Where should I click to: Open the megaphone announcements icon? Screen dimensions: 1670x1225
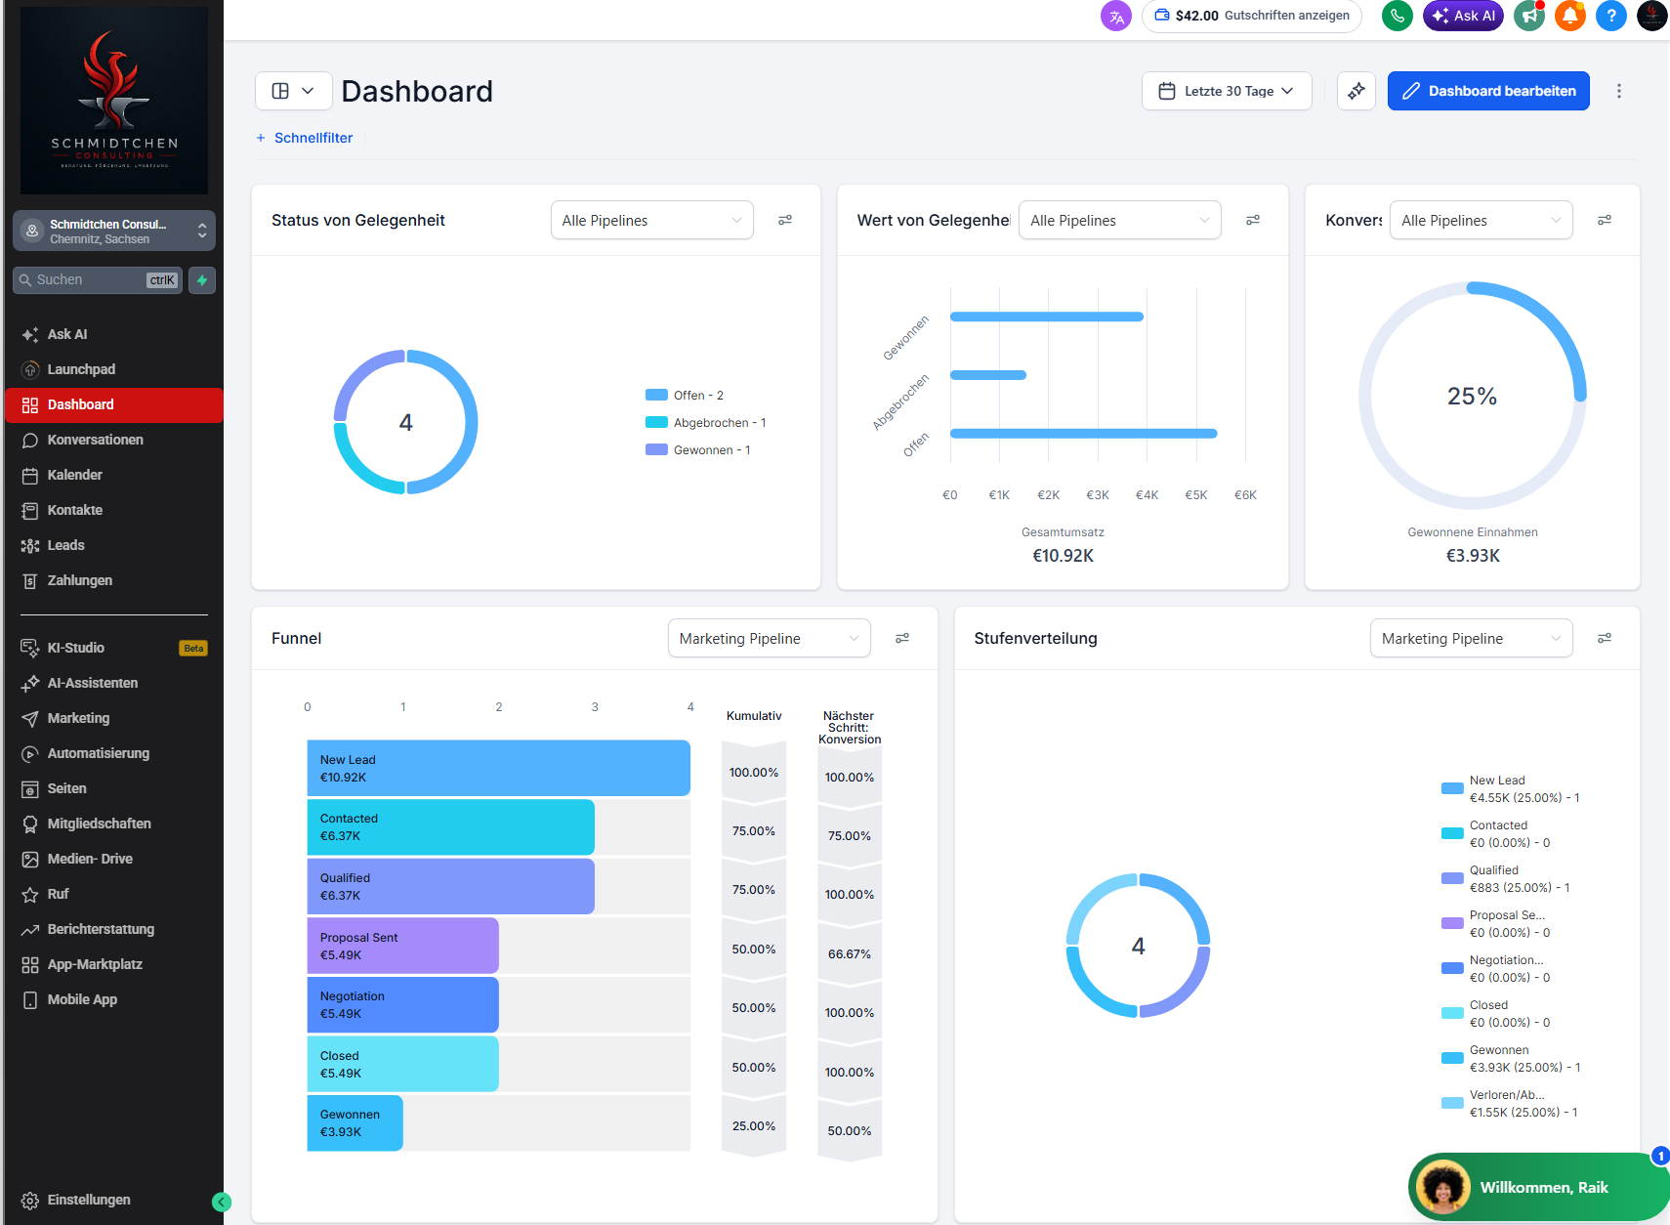click(1528, 16)
